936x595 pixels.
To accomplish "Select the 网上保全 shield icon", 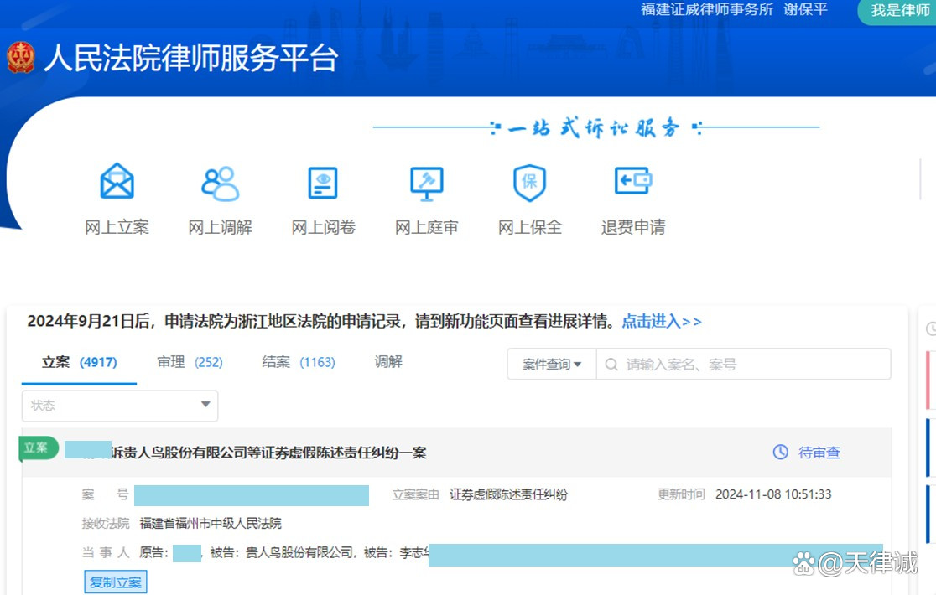I will coord(529,182).
